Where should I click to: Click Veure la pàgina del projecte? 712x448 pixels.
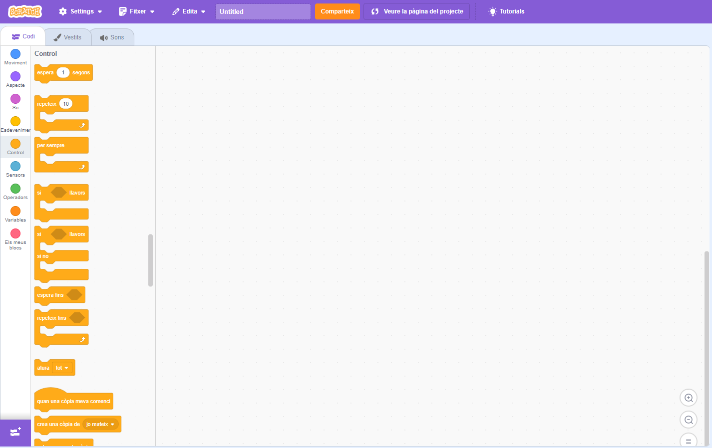[x=417, y=11]
